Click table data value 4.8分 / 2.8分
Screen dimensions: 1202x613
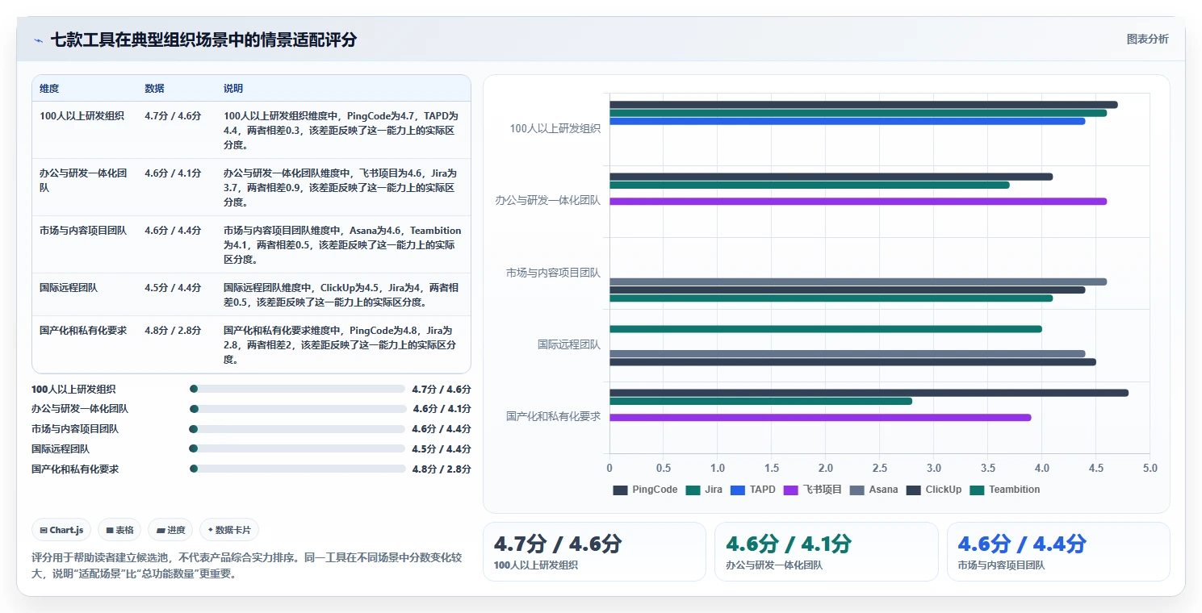click(173, 331)
